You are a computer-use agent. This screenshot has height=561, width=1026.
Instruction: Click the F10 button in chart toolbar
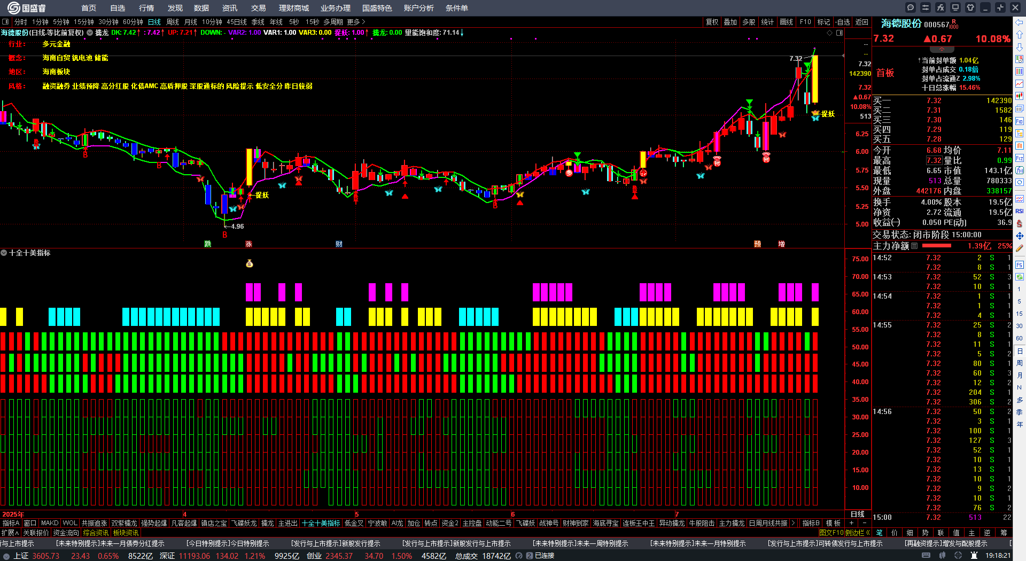click(x=805, y=22)
